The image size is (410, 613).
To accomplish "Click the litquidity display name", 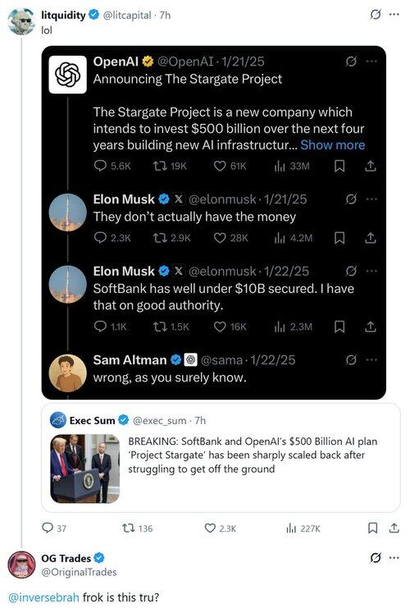I will coord(63,15).
